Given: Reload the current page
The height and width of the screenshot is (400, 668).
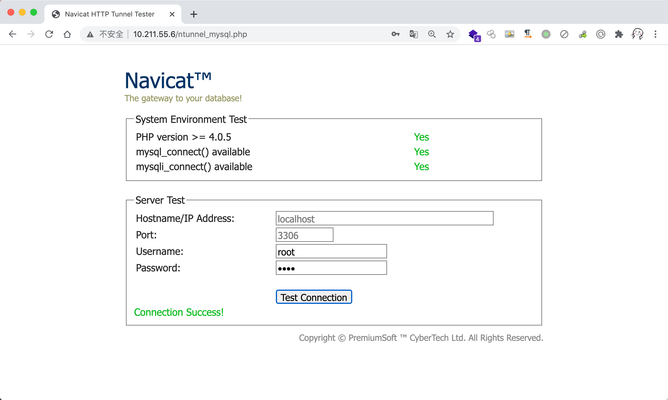Looking at the screenshot, I should 49,34.
